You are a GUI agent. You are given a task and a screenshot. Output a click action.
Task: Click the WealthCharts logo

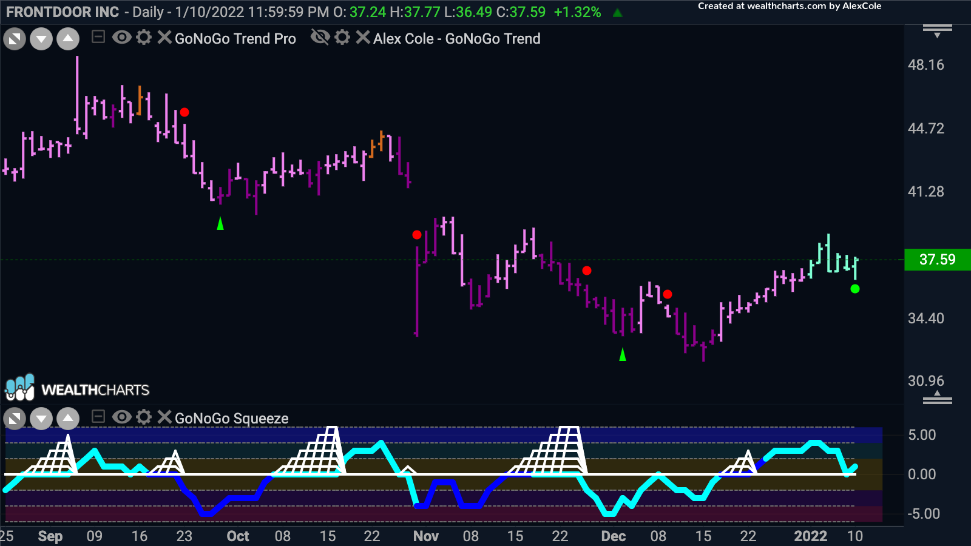coord(77,388)
